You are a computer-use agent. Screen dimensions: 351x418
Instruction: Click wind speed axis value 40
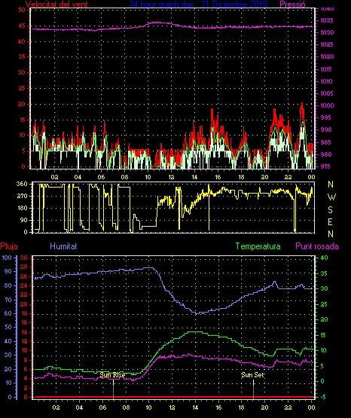pyautogui.click(x=22, y=41)
